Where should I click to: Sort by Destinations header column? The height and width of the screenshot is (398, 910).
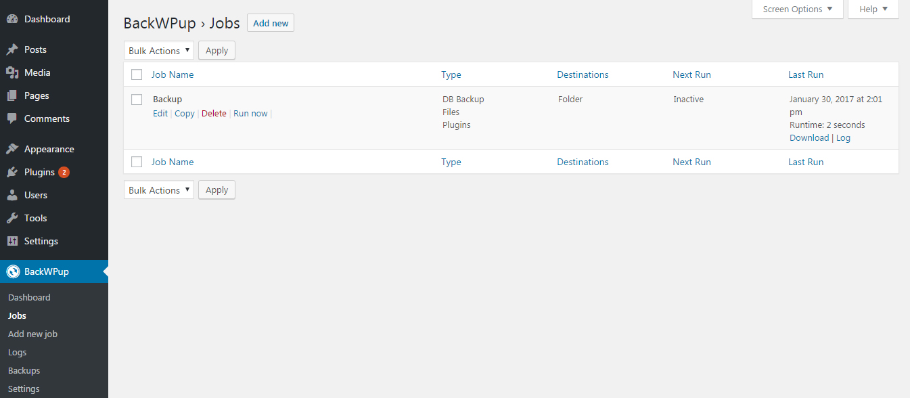(x=583, y=74)
